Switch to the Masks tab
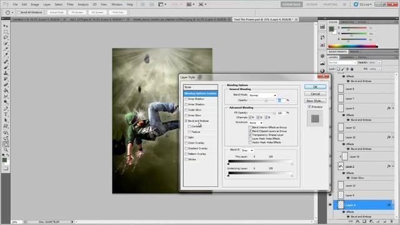Screen dimensions: 400x225 click(354, 52)
